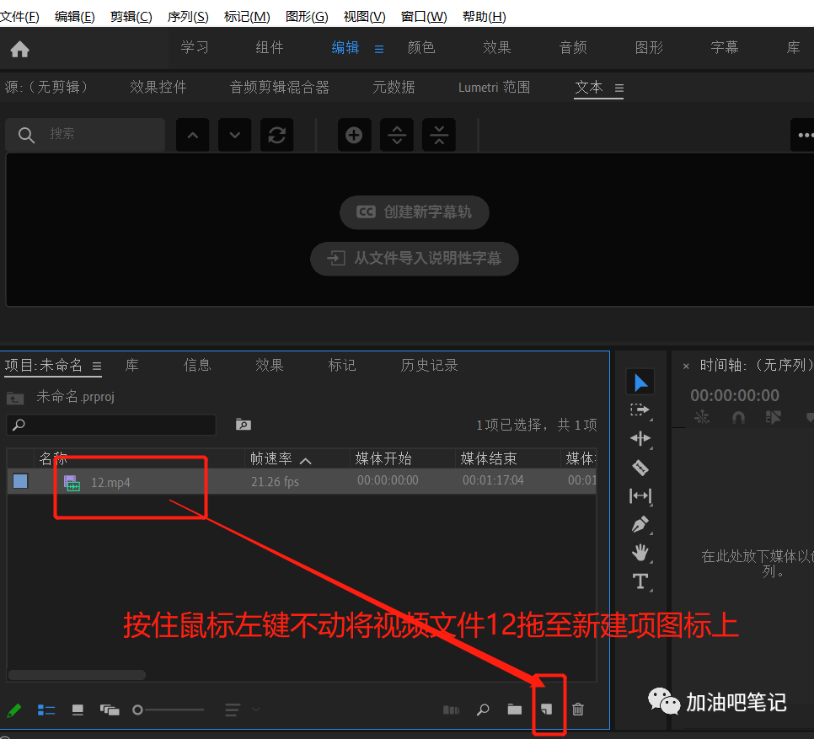Select the Razor tool
Image resolution: width=814 pixels, height=739 pixels.
[x=640, y=468]
